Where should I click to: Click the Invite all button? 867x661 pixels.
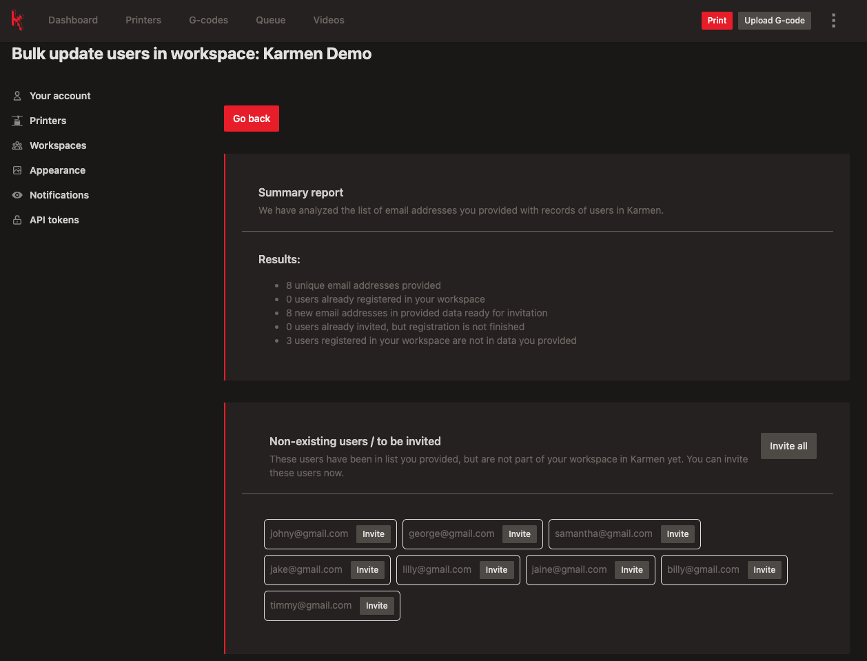coord(788,446)
